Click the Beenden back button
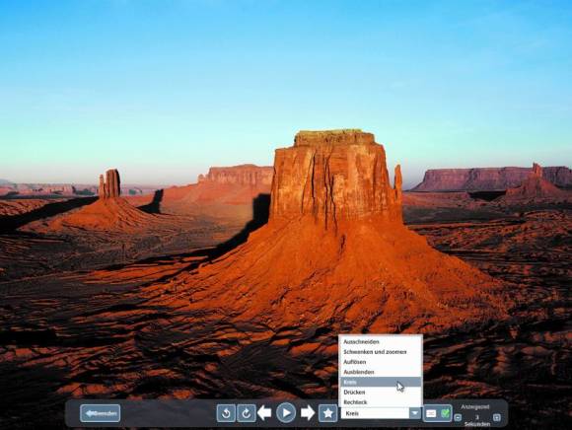Image resolution: width=572 pixels, height=430 pixels. 100,413
